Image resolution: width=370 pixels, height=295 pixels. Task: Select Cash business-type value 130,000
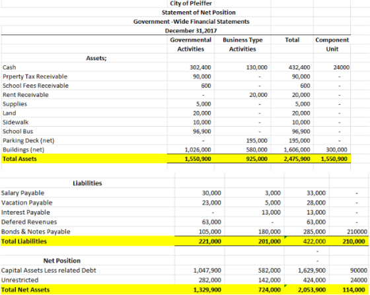click(257, 67)
